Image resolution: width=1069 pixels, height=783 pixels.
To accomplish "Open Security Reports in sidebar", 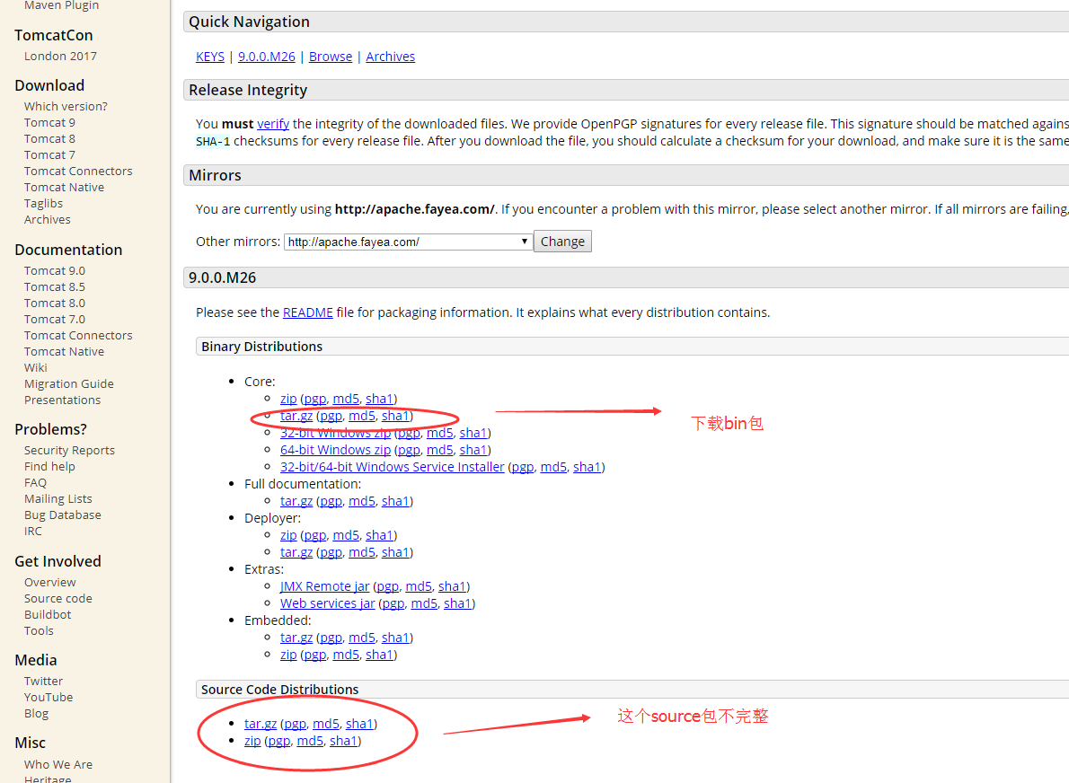I will [x=69, y=450].
